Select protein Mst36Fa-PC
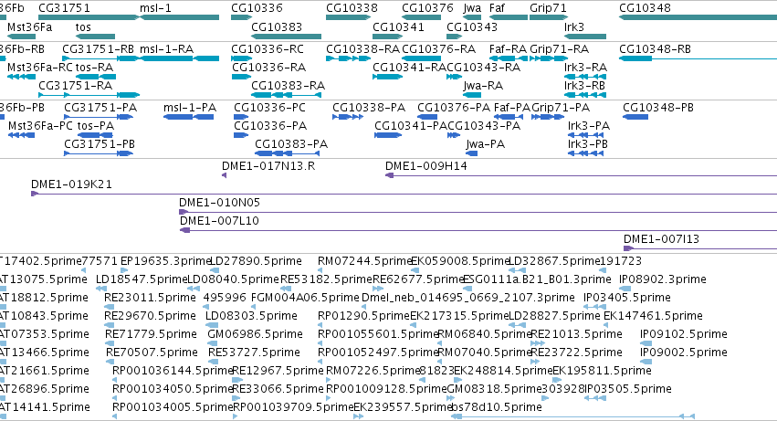777x421 pixels. tap(39, 126)
